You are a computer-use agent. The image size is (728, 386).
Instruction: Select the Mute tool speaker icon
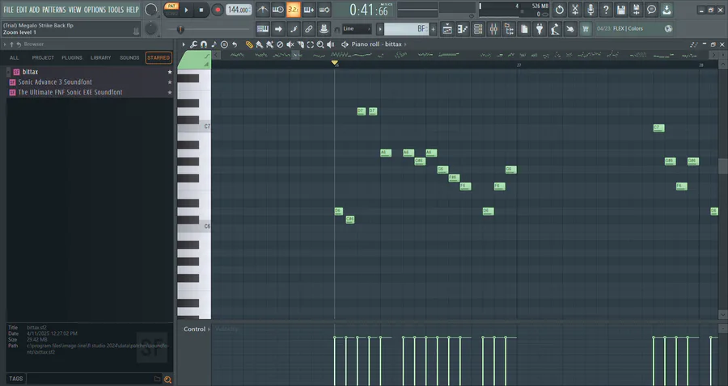tap(290, 44)
